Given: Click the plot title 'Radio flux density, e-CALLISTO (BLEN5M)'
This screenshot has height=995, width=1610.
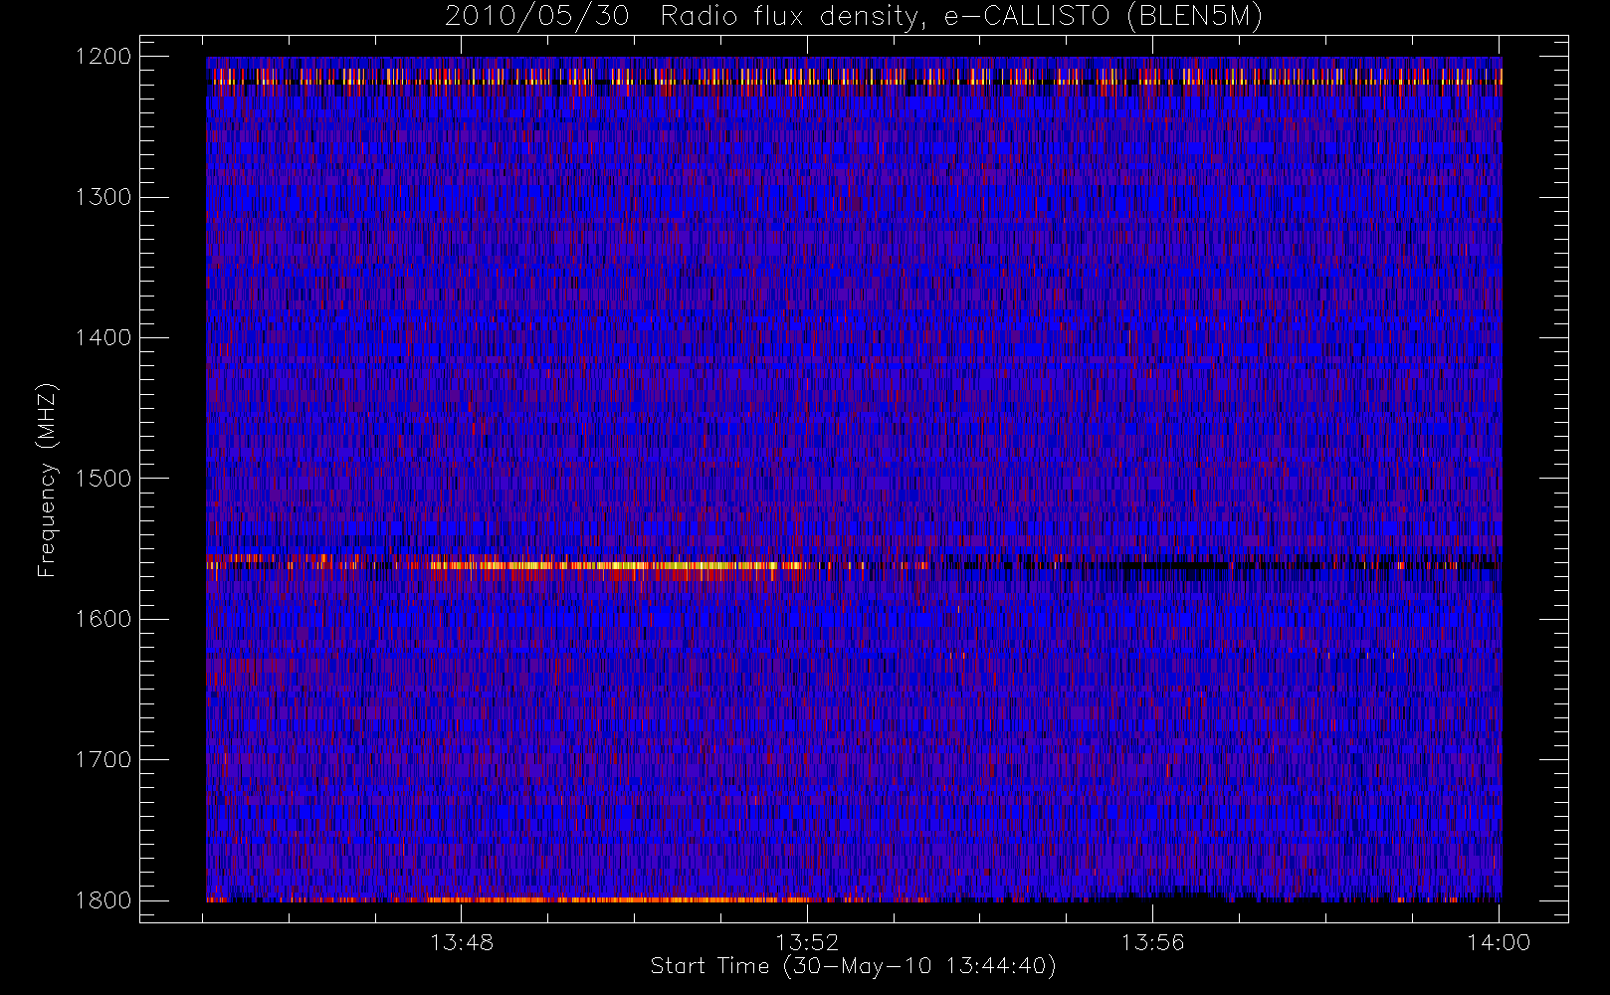Looking at the screenshot, I should [x=961, y=17].
